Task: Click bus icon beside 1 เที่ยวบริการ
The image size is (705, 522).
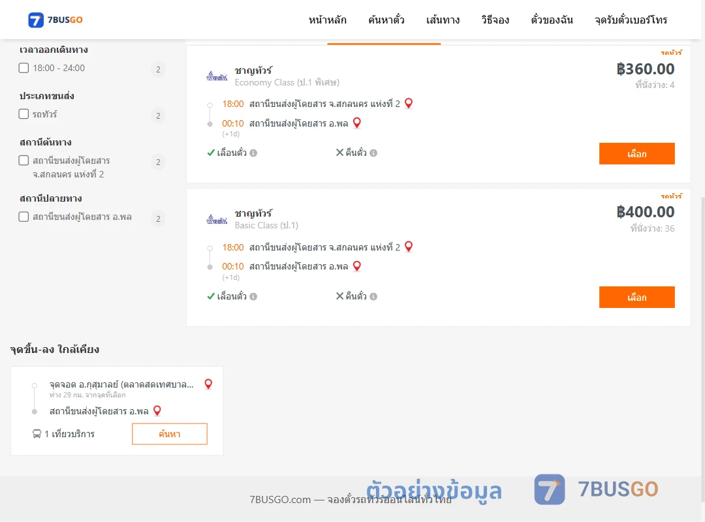Action: pyautogui.click(x=37, y=434)
